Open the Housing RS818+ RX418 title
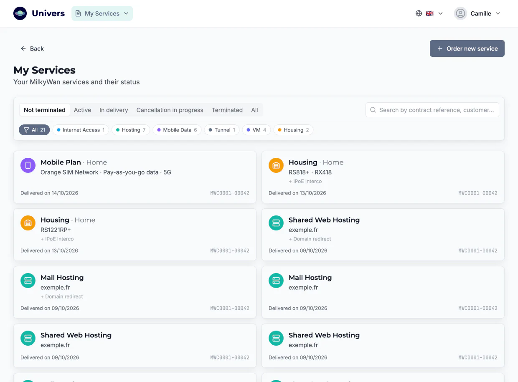This screenshot has width=518, height=382. tap(316, 162)
